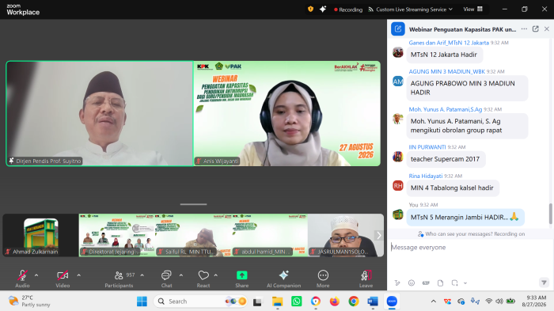The image size is (554, 311).
Task: Click sender name Moh. Yunus A. Patamani
Action: (445, 109)
